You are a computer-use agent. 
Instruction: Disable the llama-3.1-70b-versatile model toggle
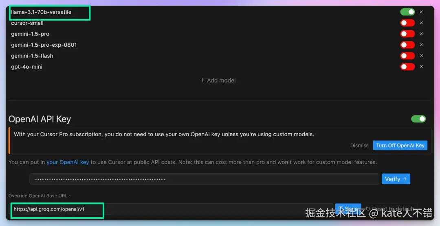pos(407,12)
